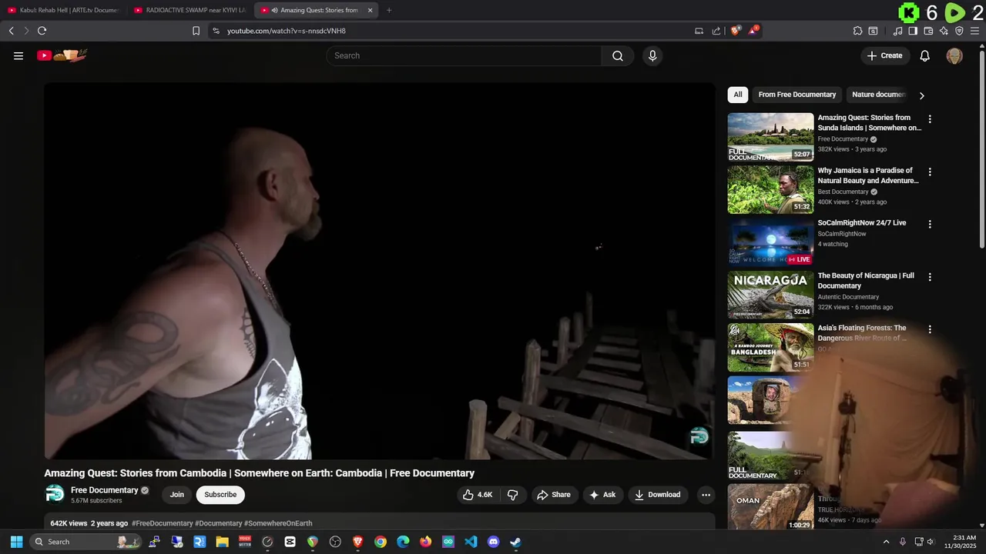Open The Beauty of Nicaragua thumbnail
This screenshot has width=986, height=554.
(770, 295)
